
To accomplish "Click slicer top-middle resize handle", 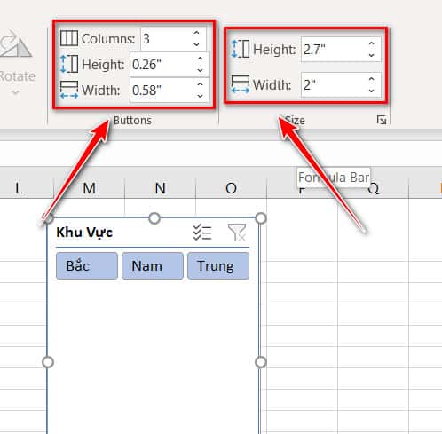I will coord(154,218).
